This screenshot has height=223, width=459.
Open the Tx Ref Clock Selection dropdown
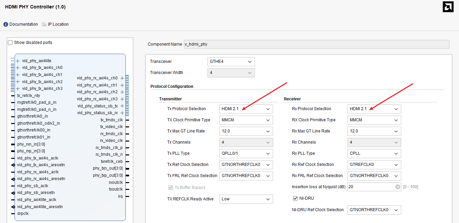(246, 165)
